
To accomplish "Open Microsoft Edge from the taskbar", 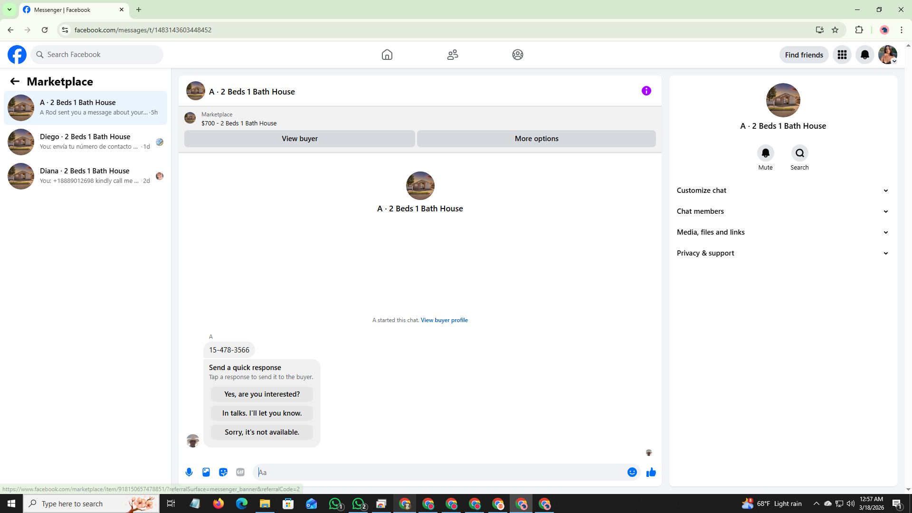I will tap(242, 503).
